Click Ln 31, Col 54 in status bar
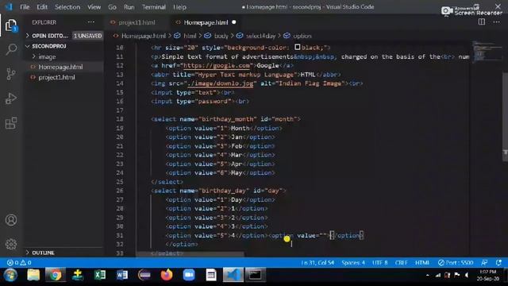508x286 pixels. [317, 263]
